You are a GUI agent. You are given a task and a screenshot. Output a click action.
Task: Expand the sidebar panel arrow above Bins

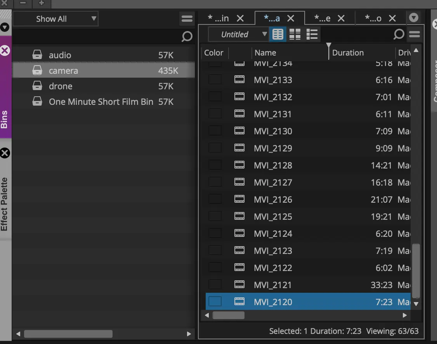5,27
